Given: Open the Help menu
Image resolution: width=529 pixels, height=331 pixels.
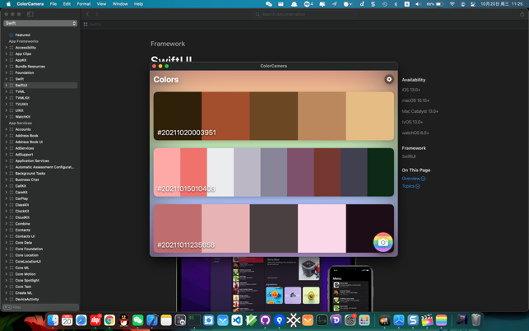Looking at the screenshot, I should tap(139, 4).
